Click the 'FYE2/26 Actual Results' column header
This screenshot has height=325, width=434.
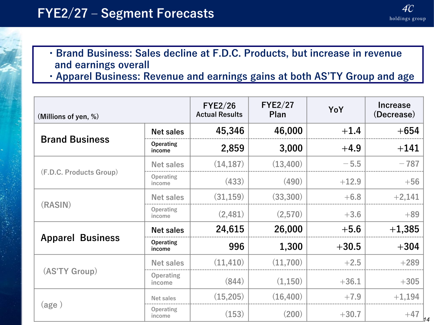coord(219,110)
